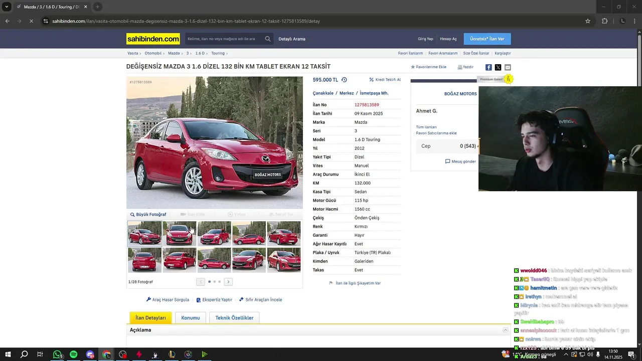Click Otomobil breadcrumb link
This screenshot has height=361, width=642.
[x=153, y=53]
